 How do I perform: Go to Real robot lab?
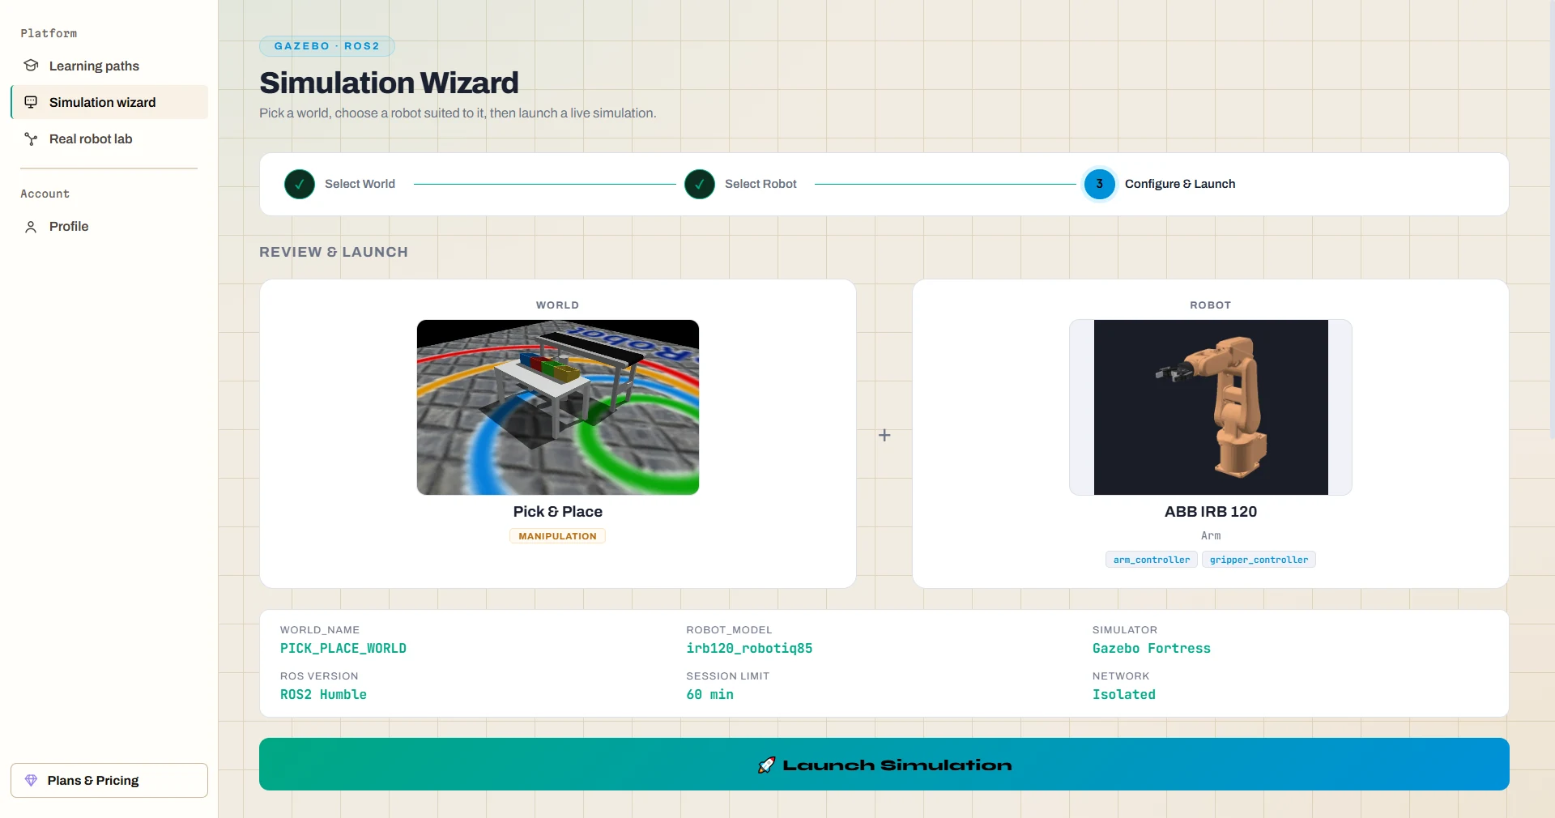(x=109, y=138)
